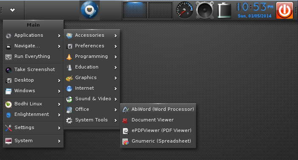The image size is (298, 160).
Task: Click the down-arrow main menu button
Action: [x=13, y=10]
